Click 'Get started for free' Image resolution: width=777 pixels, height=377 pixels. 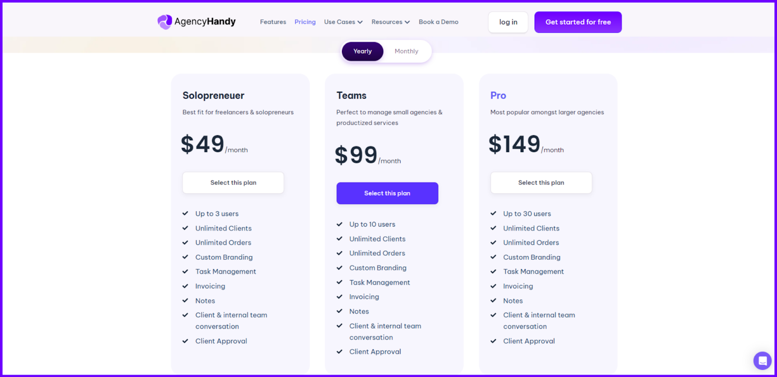tap(577, 22)
